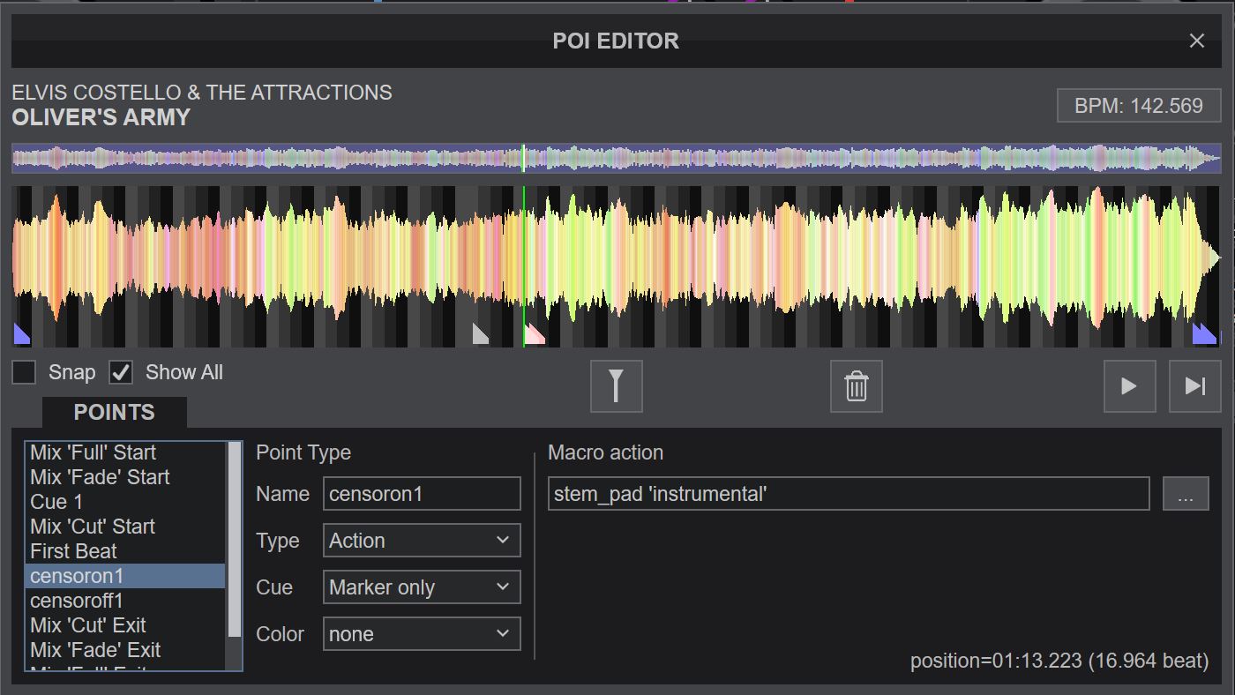The image size is (1235, 695).
Task: Click the blue markers at waveform end
Action: click(1203, 334)
